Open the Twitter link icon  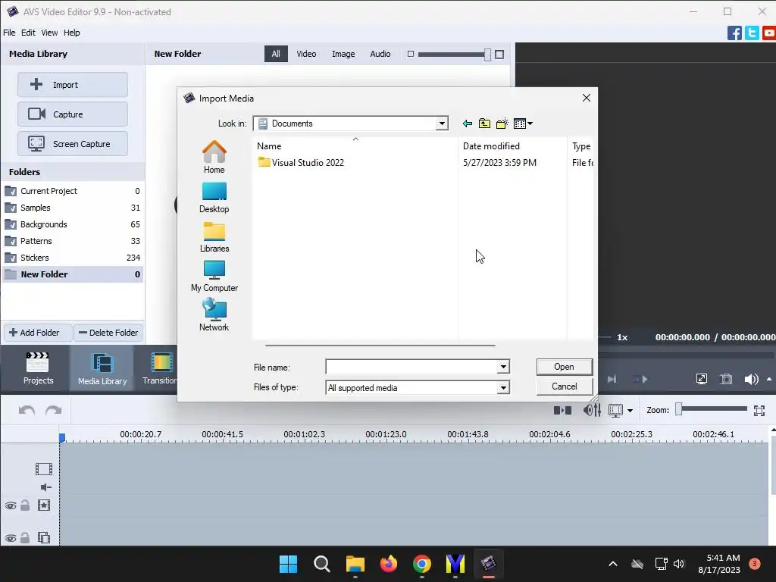pyautogui.click(x=752, y=33)
